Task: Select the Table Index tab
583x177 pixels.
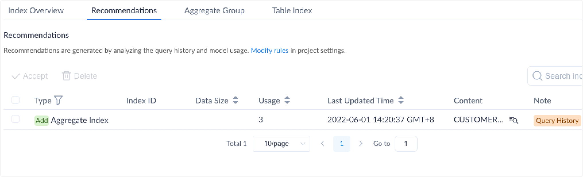Action: 292,11
